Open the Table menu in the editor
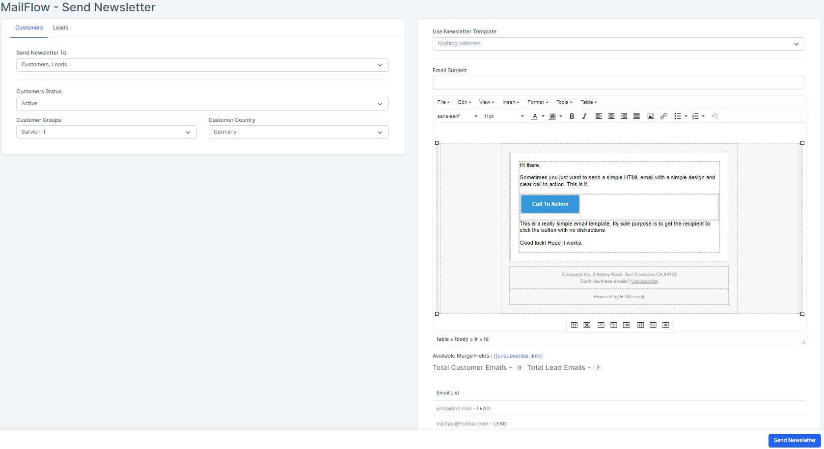824x449 pixels. click(588, 102)
